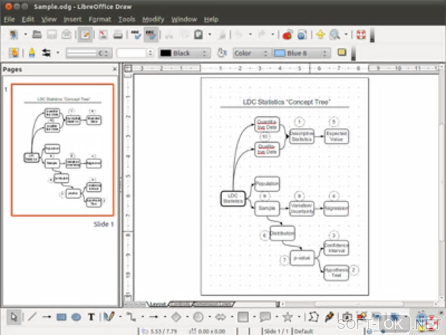Select the Callouts shape tool
The height and width of the screenshot is (335, 446).
point(265,317)
